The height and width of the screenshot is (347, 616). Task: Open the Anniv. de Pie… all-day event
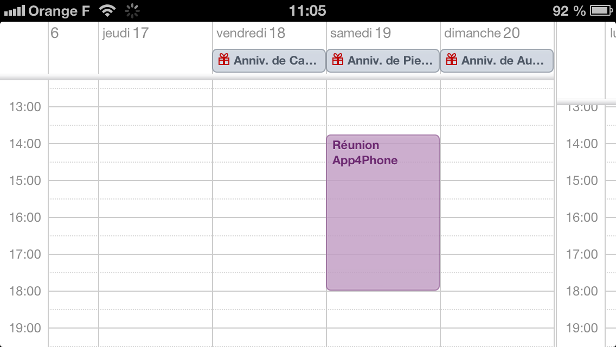[x=383, y=61]
